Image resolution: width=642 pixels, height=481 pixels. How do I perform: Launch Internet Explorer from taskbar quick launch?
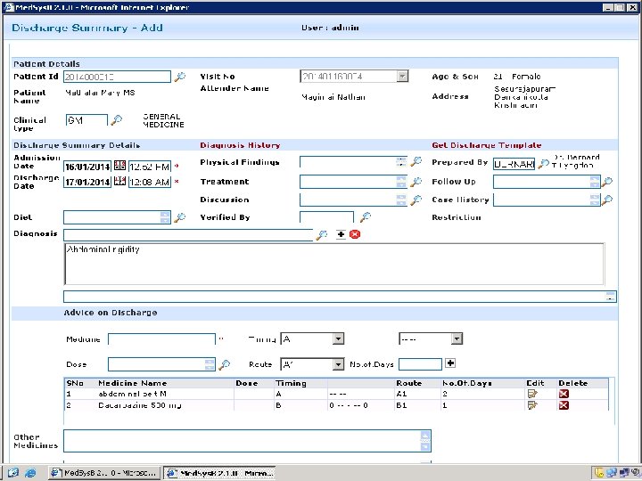[29, 472]
